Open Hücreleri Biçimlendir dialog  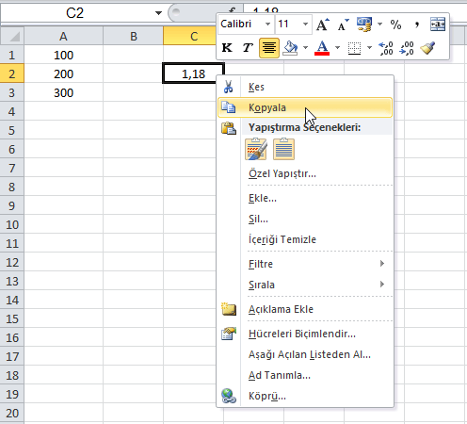[305, 334]
